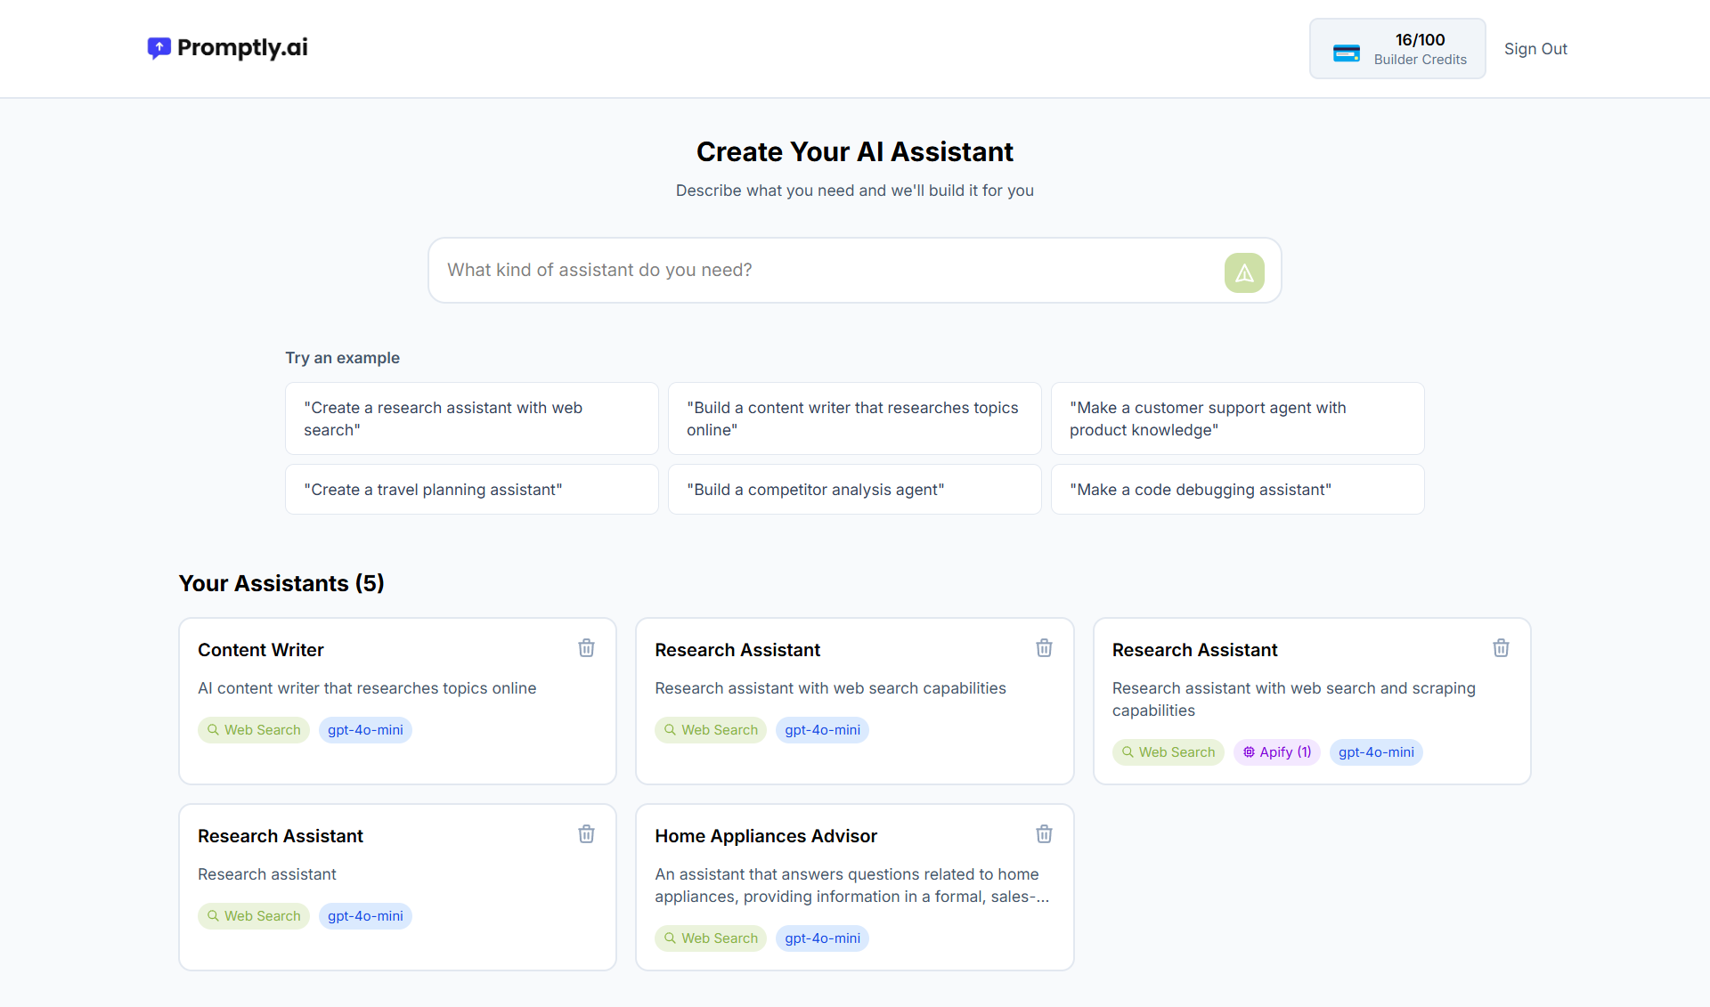Focus the assistant description input field
Screen dimensions: 1710x1007
[x=819, y=271]
